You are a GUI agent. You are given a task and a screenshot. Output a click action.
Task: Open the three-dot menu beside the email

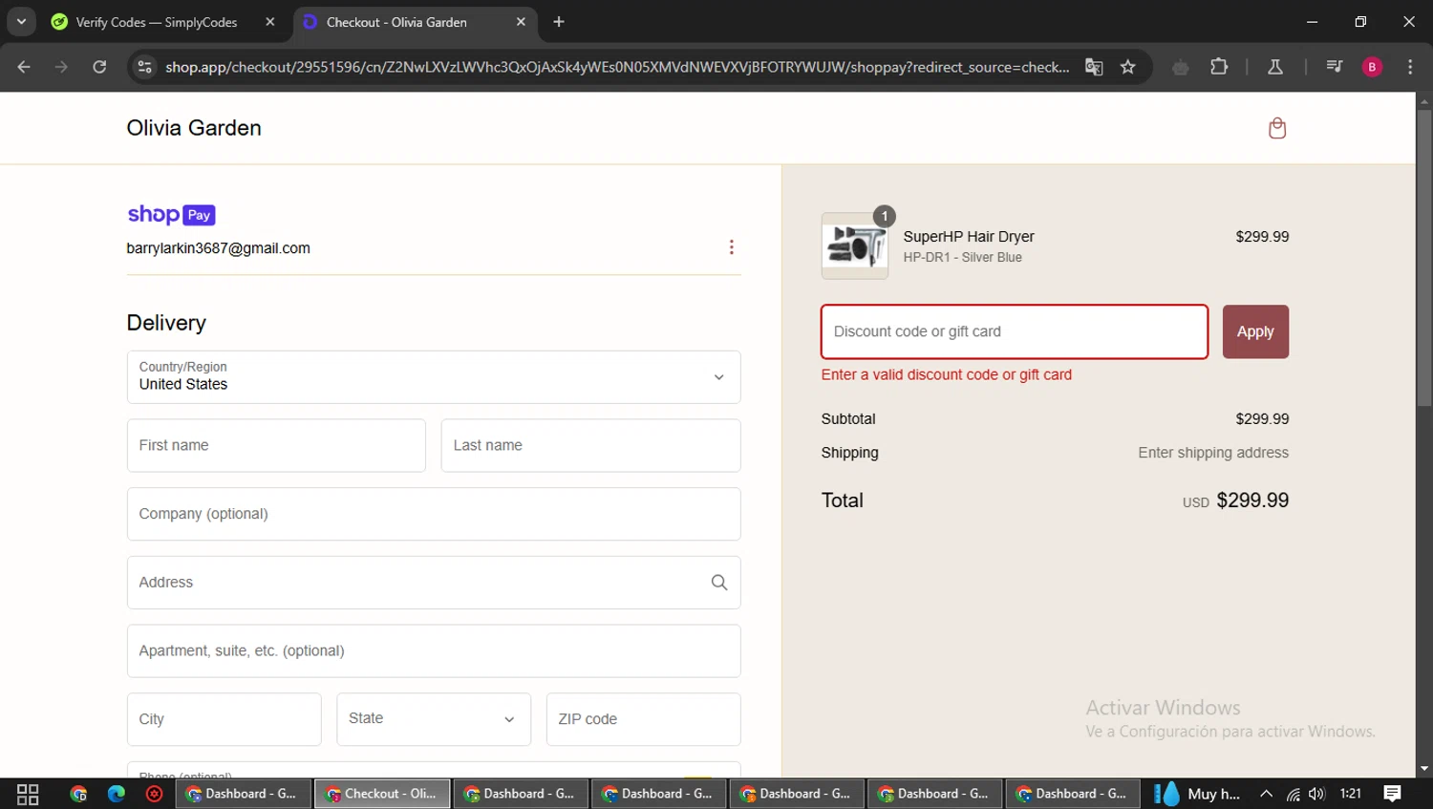coord(732,247)
